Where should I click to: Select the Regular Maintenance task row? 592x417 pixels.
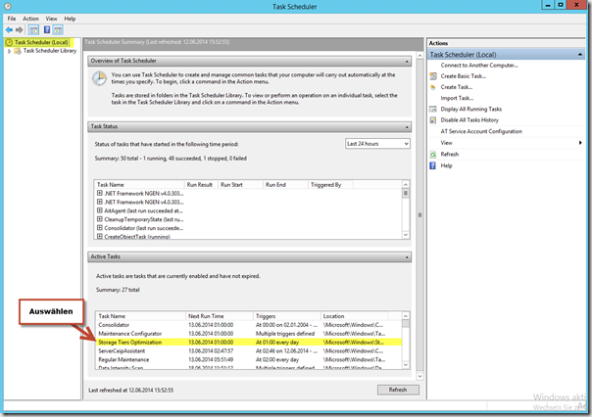249,359
